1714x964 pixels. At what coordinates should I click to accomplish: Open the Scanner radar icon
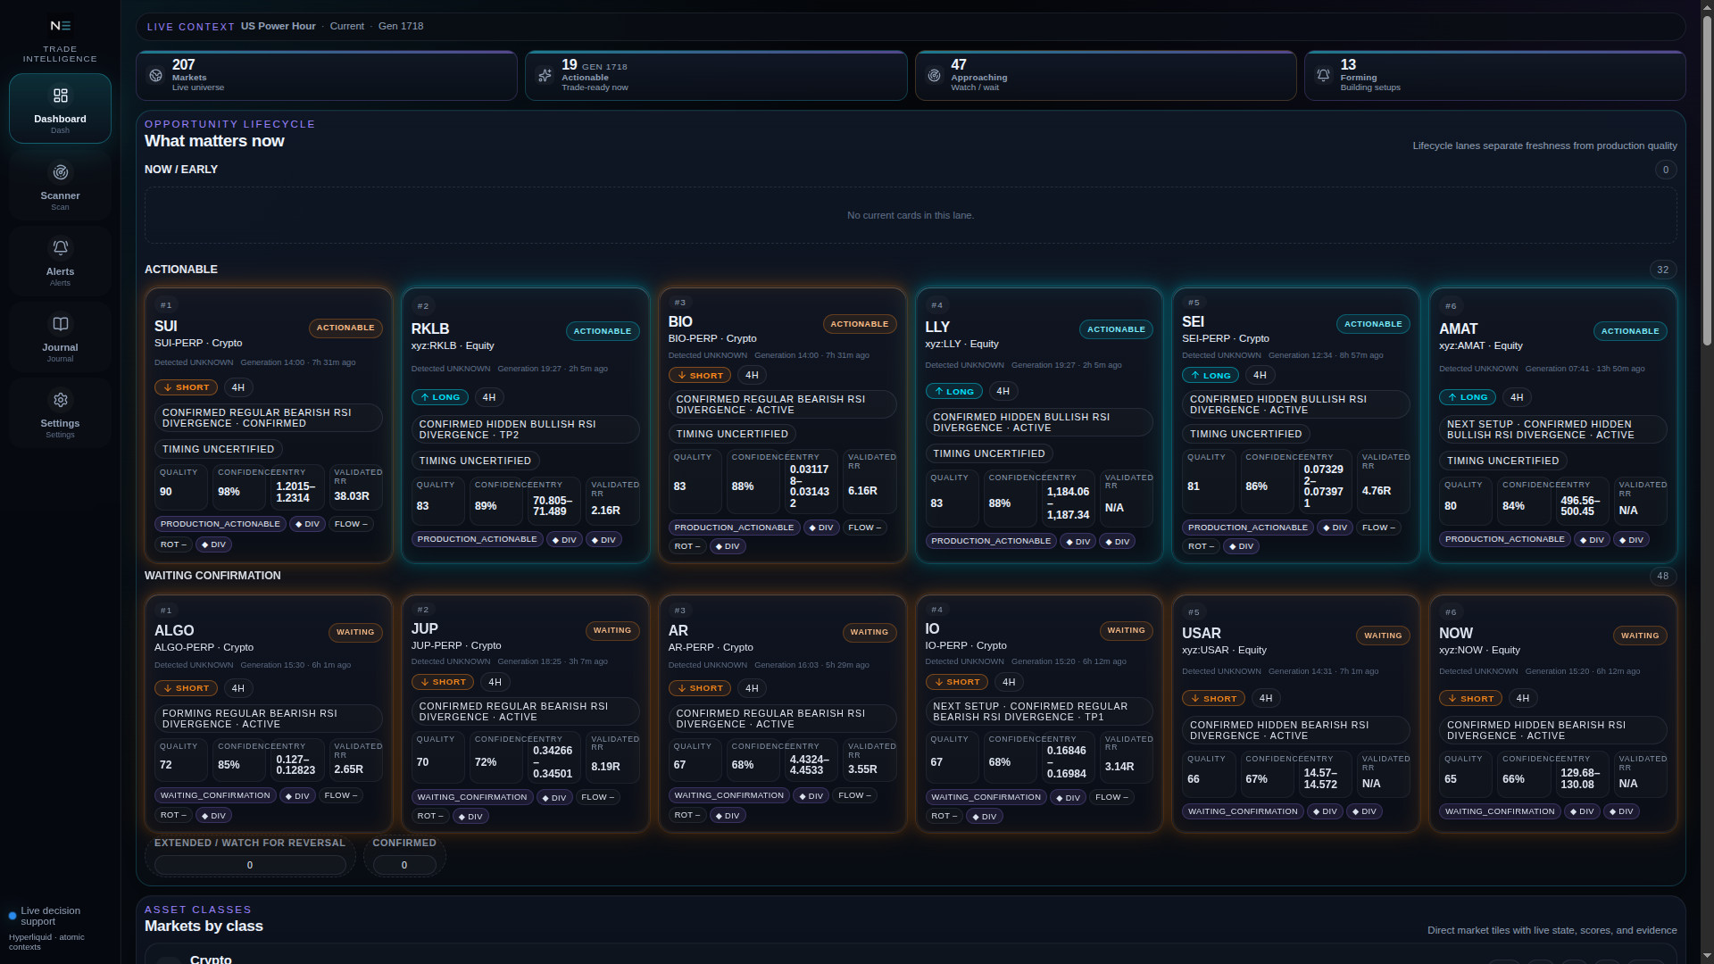click(x=60, y=172)
